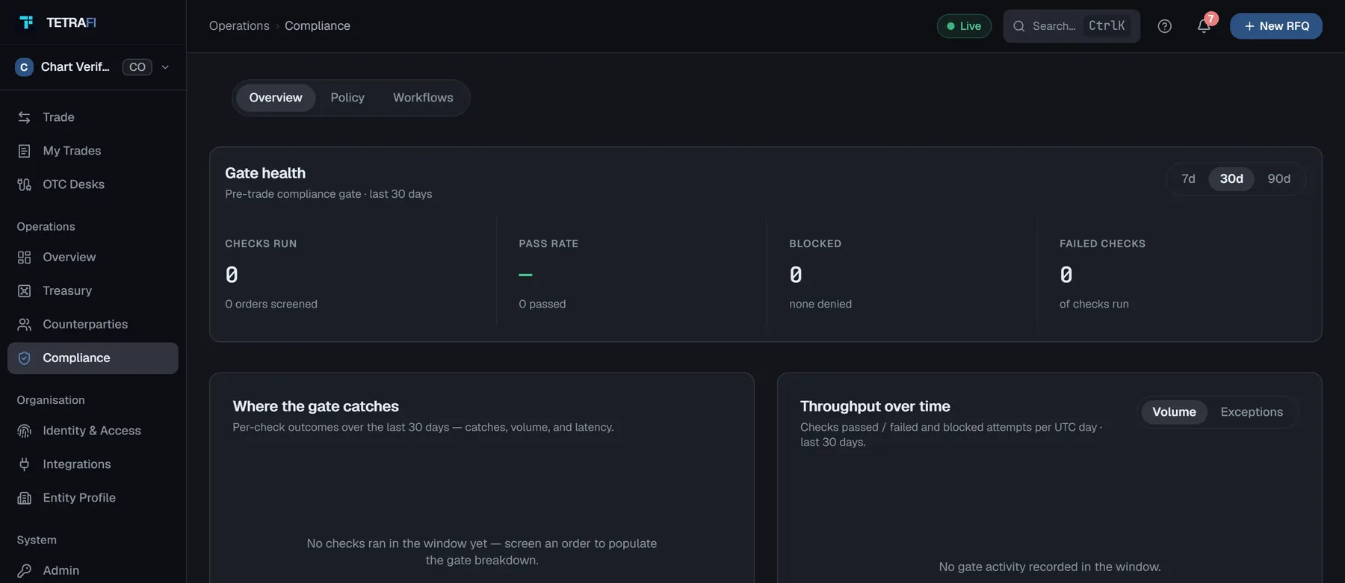Open notifications bell with 7 badge

click(1204, 26)
